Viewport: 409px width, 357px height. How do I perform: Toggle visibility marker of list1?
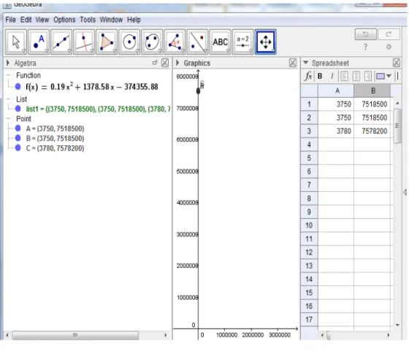pyautogui.click(x=18, y=109)
